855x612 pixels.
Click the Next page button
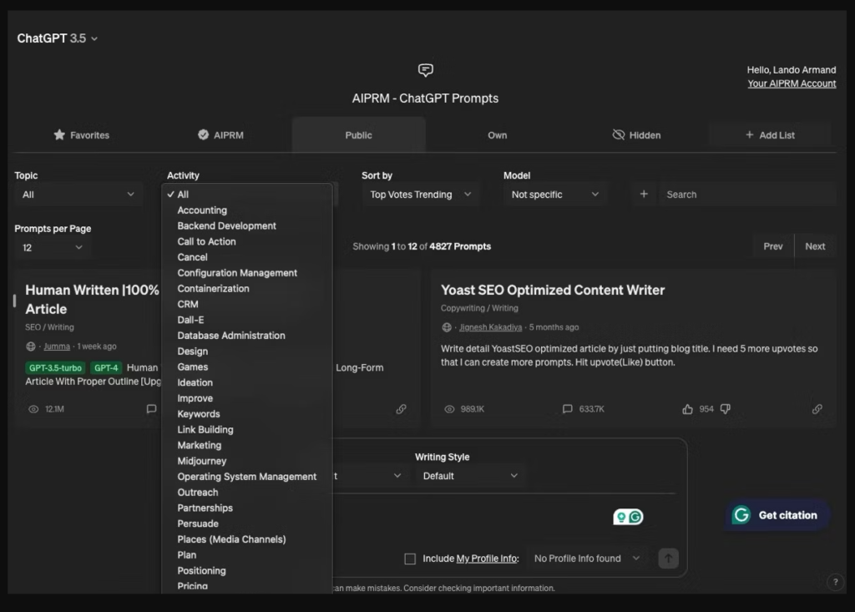click(x=815, y=246)
